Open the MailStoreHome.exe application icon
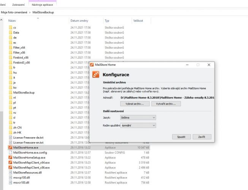The image size is (248, 190). [10, 147]
